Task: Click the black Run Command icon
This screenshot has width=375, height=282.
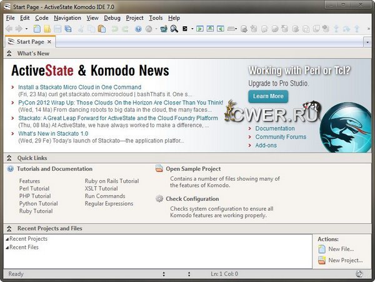Action: point(185,29)
